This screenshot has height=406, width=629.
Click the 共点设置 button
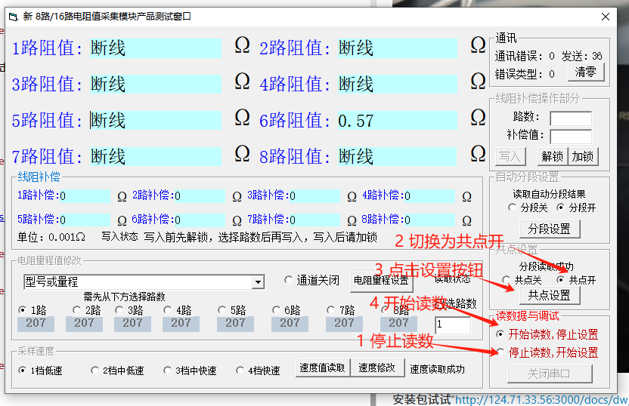[549, 295]
